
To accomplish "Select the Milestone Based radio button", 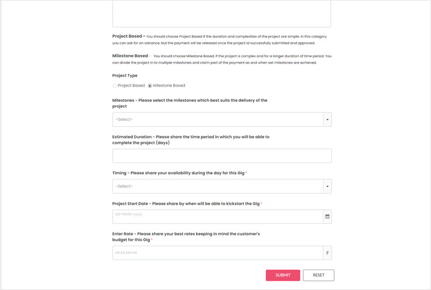I will [150, 86].
